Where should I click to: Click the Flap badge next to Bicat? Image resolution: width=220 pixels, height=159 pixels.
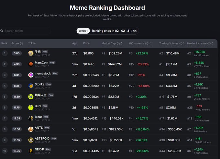pyautogui.click(x=46, y=117)
